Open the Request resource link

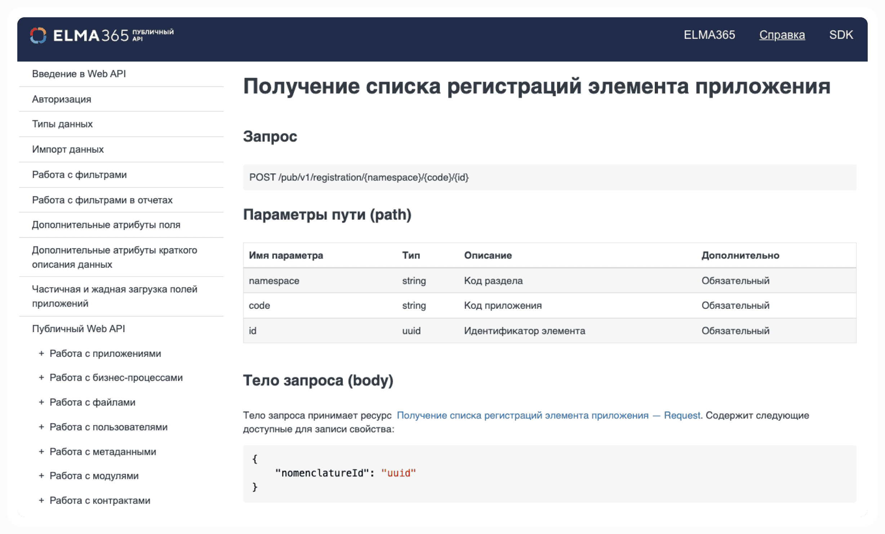coord(548,415)
